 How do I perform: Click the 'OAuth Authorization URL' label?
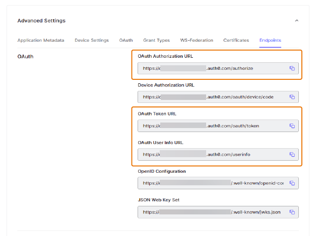click(165, 56)
